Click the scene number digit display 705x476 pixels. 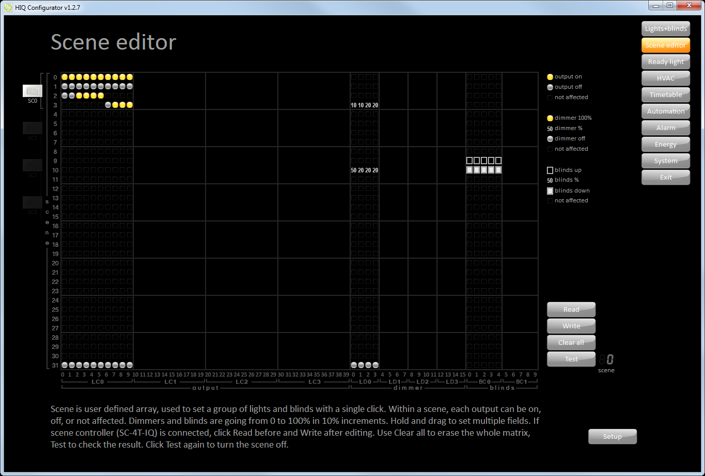[606, 360]
